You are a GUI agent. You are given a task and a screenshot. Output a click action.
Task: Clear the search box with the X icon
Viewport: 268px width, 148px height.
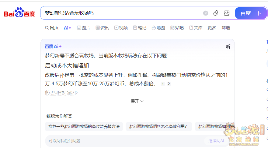click(x=206, y=13)
